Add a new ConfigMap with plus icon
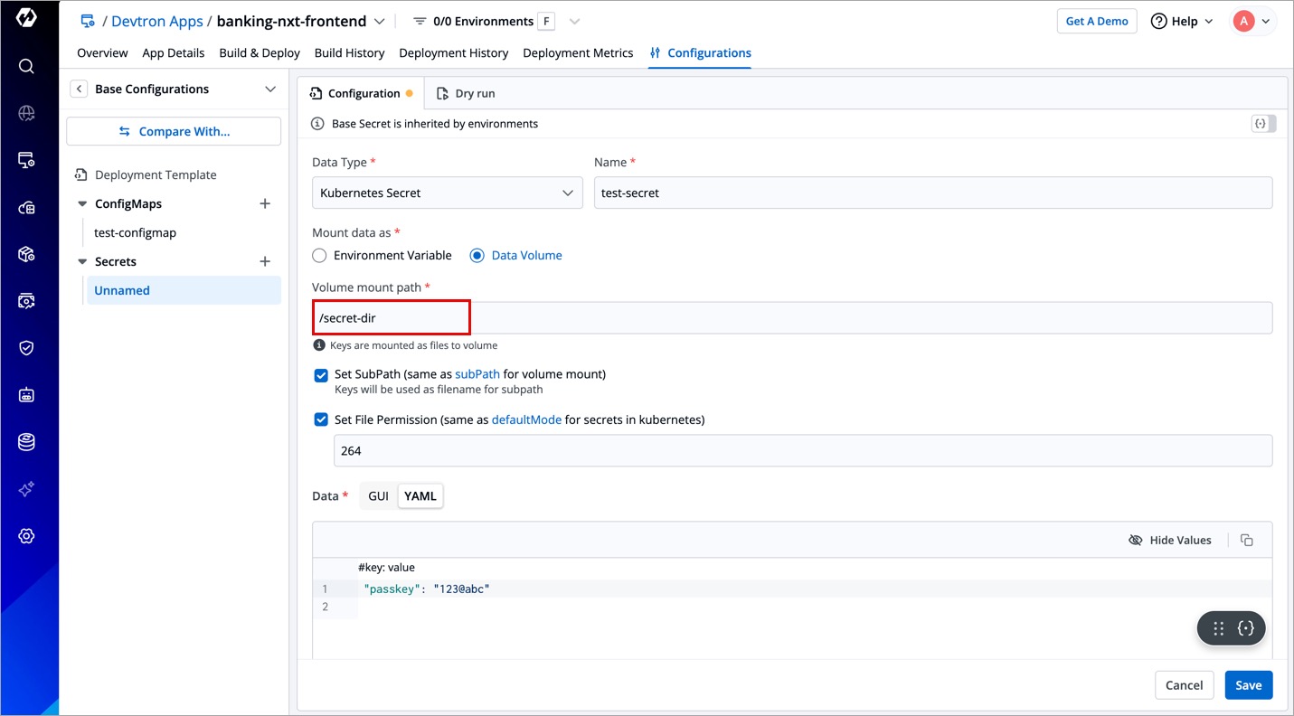The height and width of the screenshot is (716, 1294). pyautogui.click(x=265, y=203)
